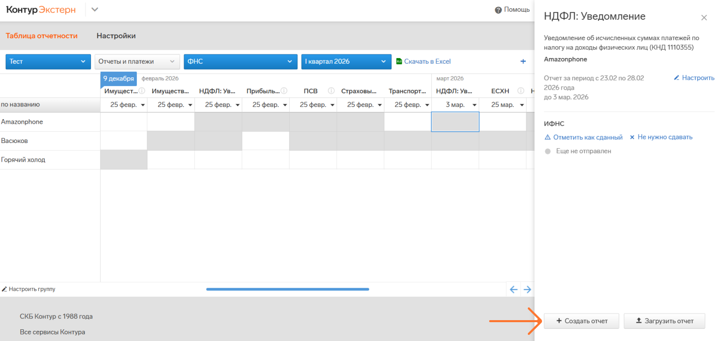Select Васюков ПСВ table cell
Image resolution: width=721 pixels, height=341 pixels.
(x=313, y=141)
